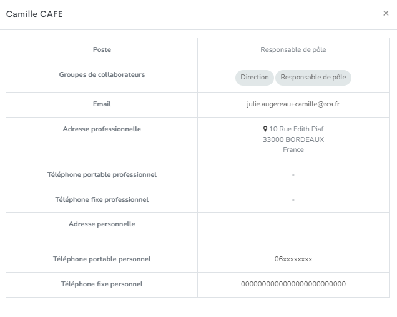Click the France country line
This screenshot has height=317, width=397.
click(x=293, y=149)
